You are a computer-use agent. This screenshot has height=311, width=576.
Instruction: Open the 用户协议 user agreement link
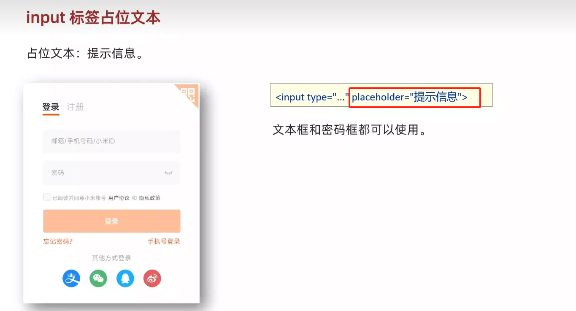click(119, 197)
